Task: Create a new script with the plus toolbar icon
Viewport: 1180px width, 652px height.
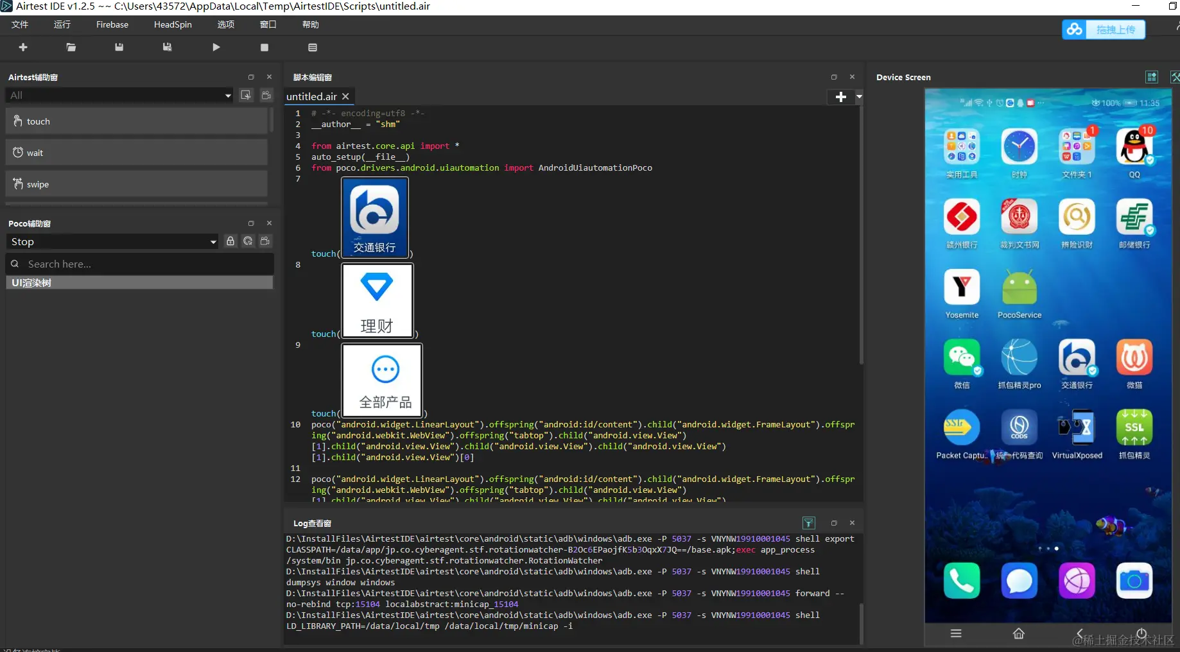Action: click(23, 47)
